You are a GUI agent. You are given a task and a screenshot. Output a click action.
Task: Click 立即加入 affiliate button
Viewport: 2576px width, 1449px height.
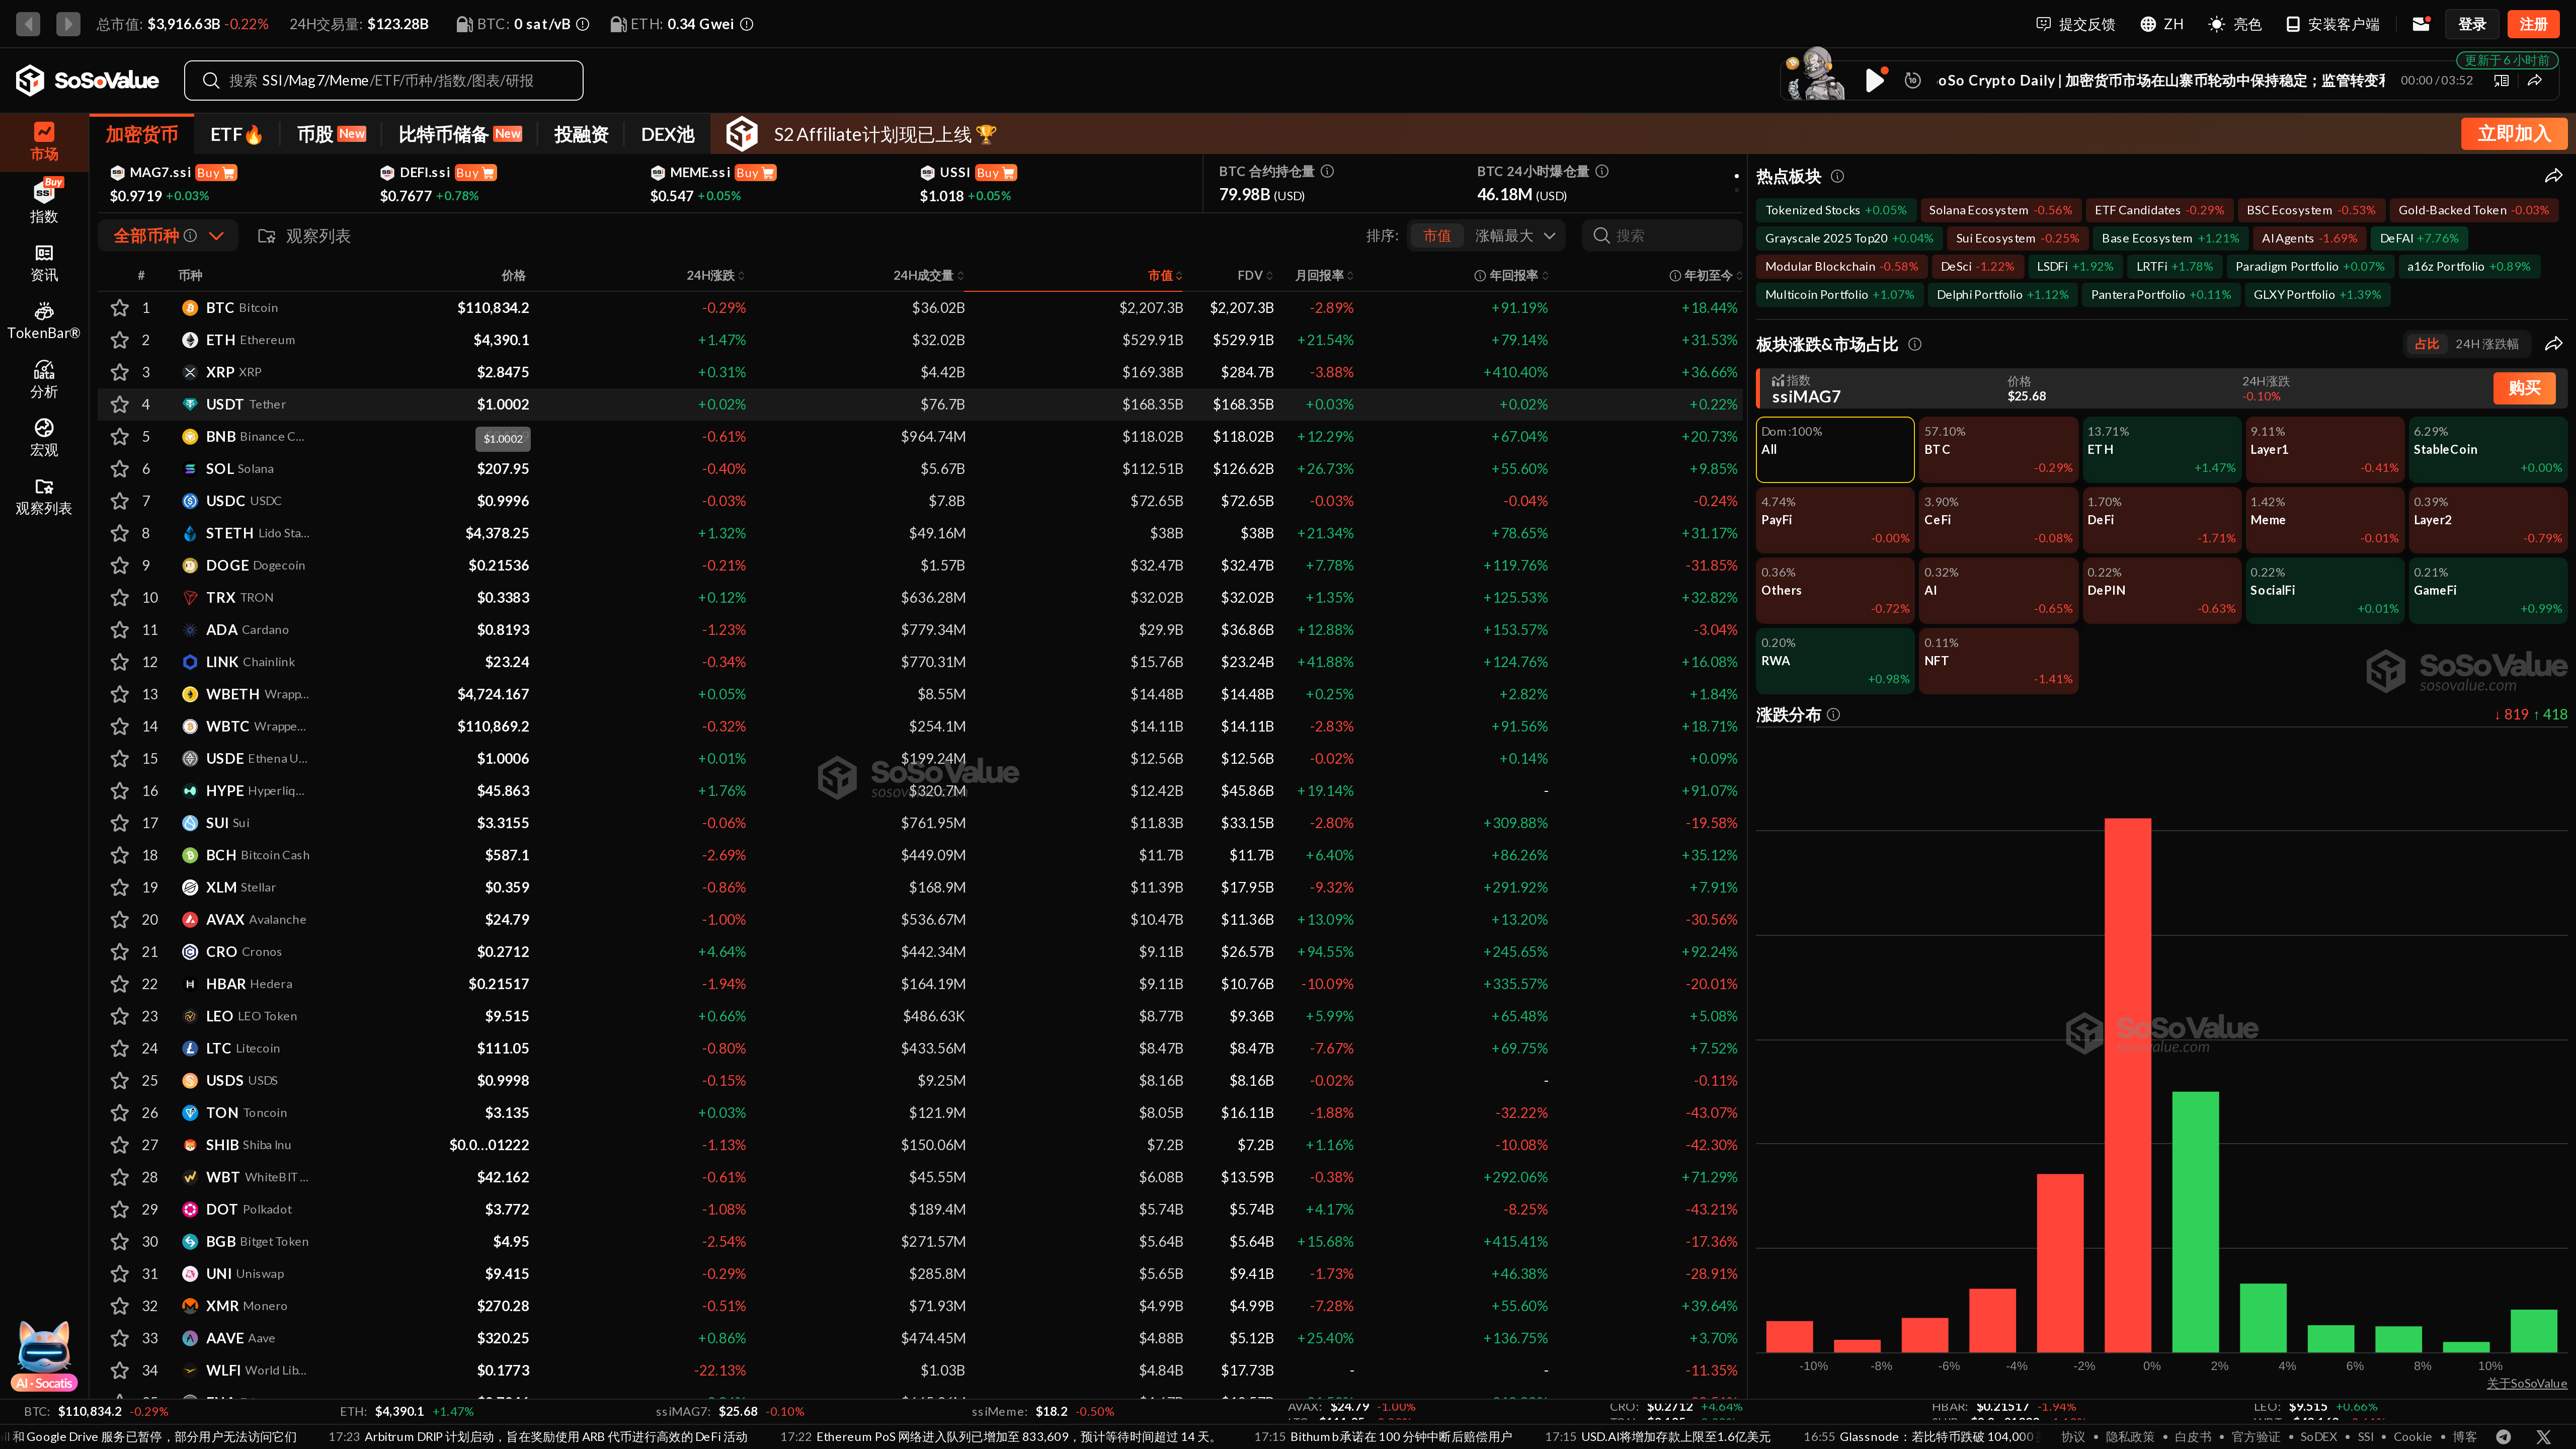click(x=2514, y=134)
